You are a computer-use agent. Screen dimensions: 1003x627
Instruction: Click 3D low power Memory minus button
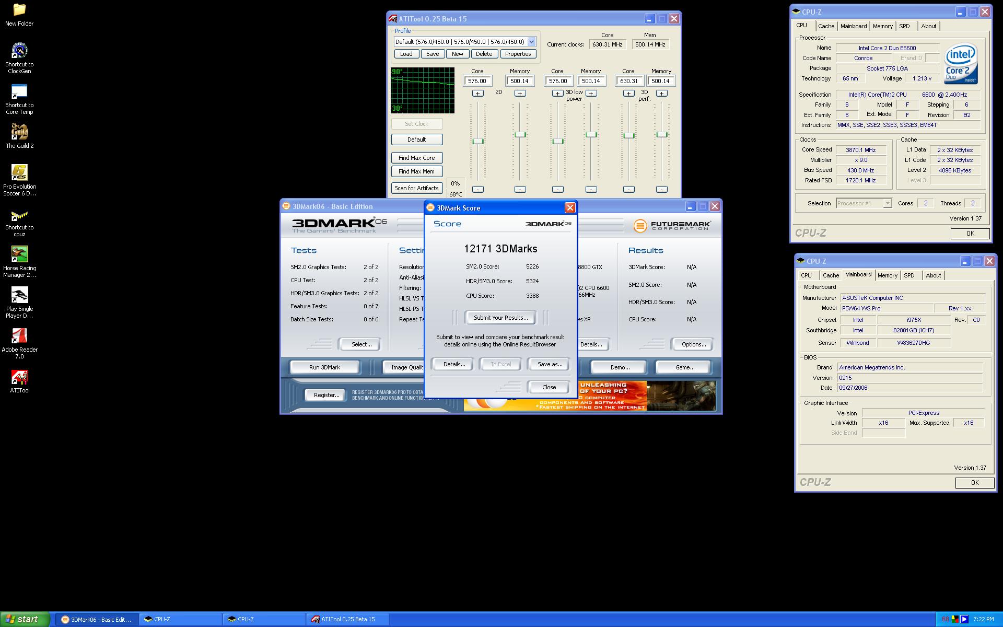[591, 189]
